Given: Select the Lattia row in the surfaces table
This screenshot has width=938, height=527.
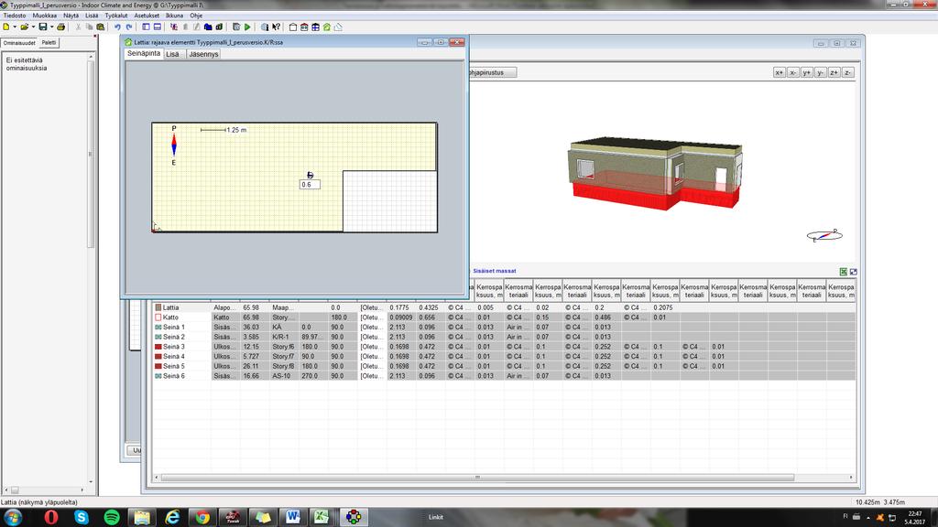Looking at the screenshot, I should click(505, 307).
